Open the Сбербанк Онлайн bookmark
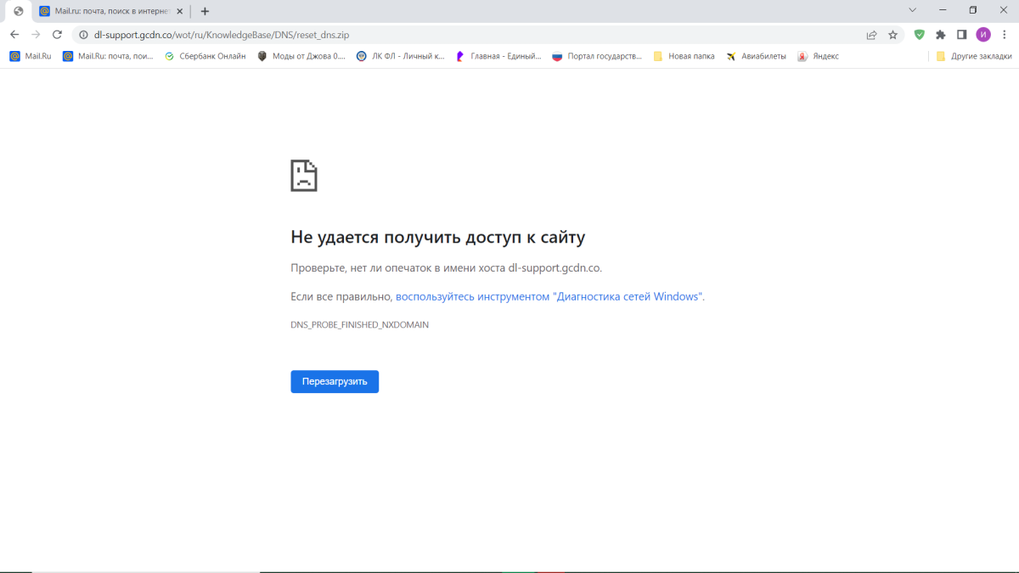 [x=205, y=56]
